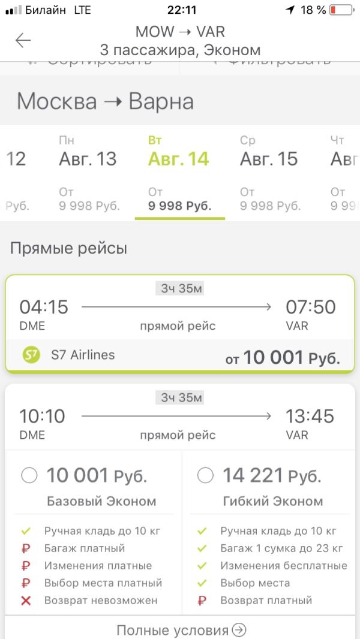Tap the S7 Airlines green logo
Image resolution: width=360 pixels, height=639 pixels.
click(x=31, y=355)
